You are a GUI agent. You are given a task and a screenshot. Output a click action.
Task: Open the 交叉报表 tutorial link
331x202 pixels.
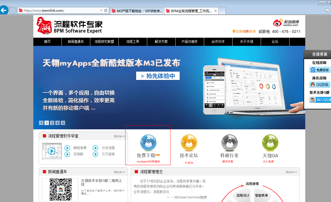108,154
